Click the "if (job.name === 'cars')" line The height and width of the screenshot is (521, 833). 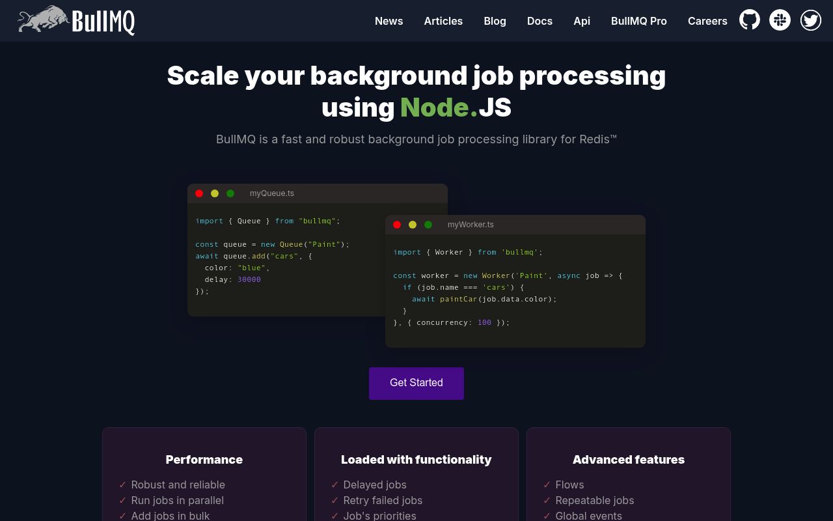point(463,287)
